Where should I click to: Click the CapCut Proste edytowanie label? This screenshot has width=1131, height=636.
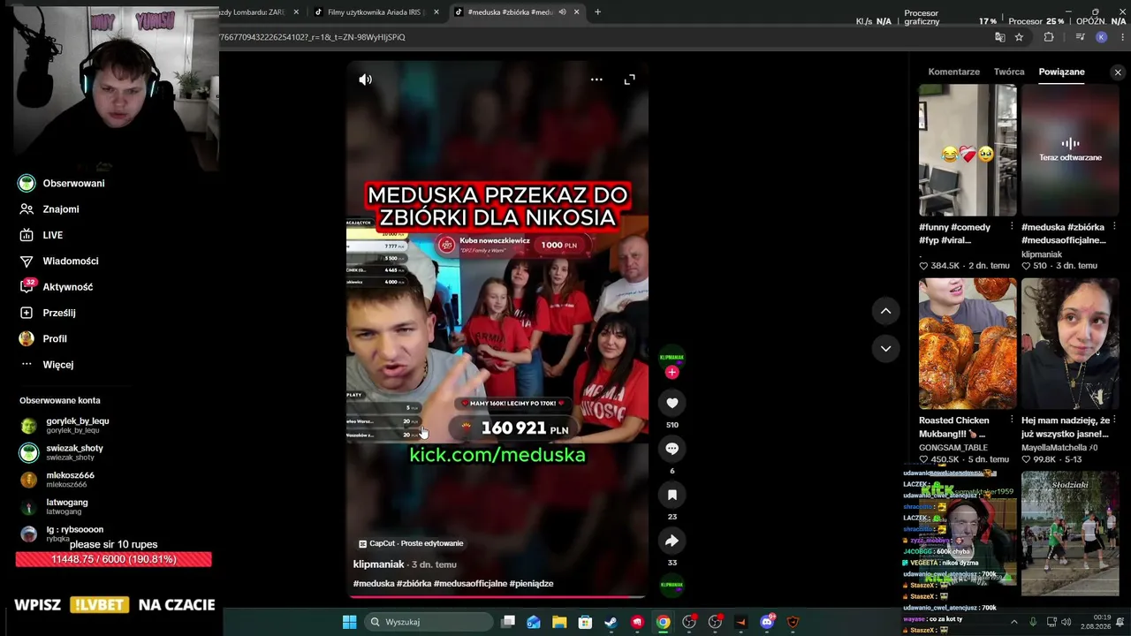click(x=411, y=543)
